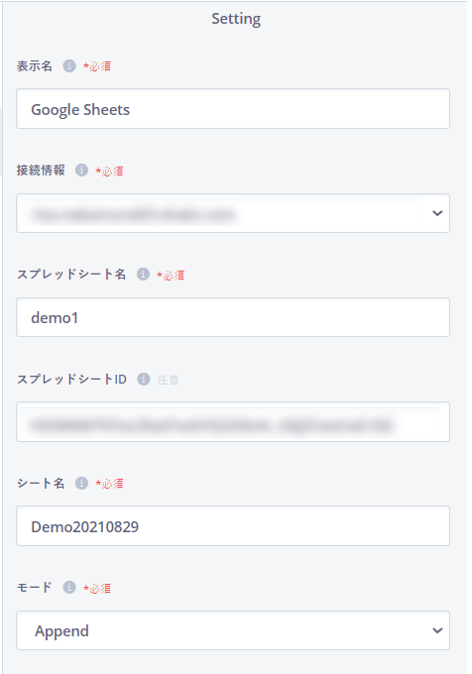Click the info icon next to 接続情報
472x674 pixels.
coord(81,170)
